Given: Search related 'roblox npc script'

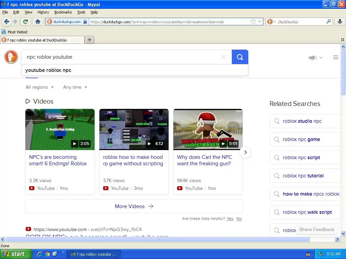Looking at the screenshot, I should (x=305, y=157).
